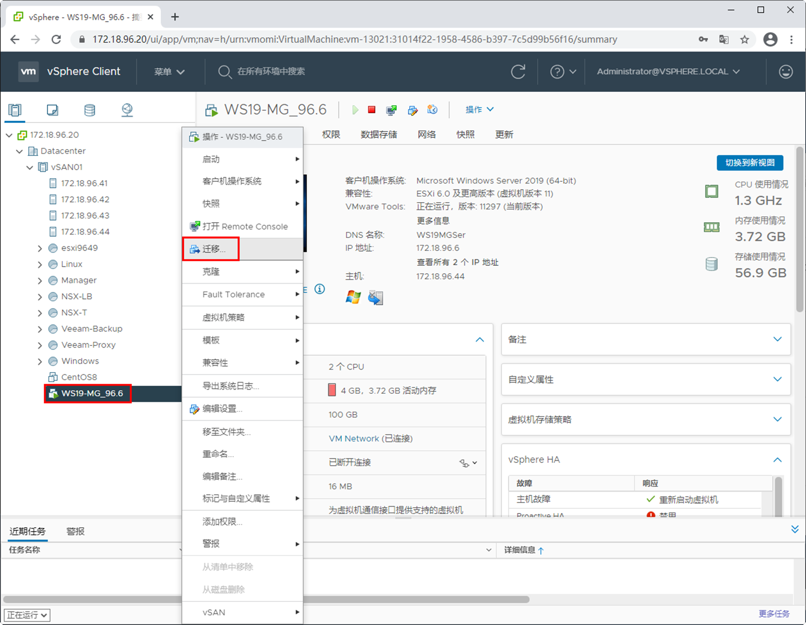Click 更多任务 link
The image size is (806, 625).
click(774, 614)
